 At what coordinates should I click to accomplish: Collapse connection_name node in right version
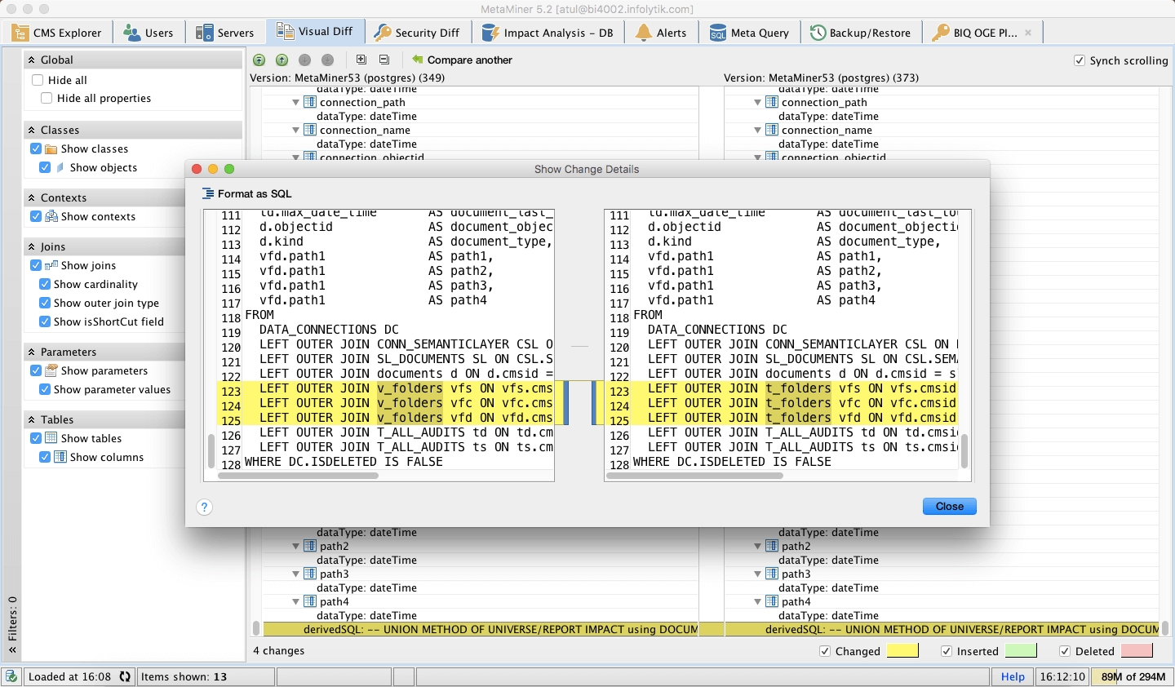tap(758, 131)
